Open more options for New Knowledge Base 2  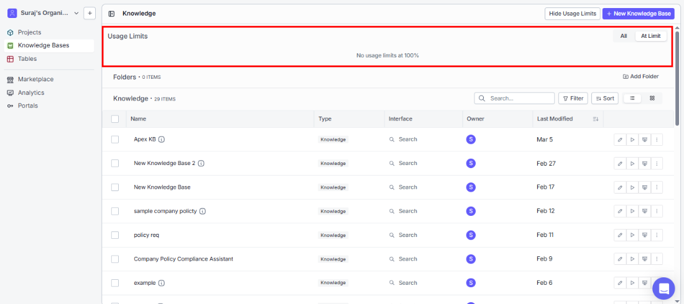[x=657, y=164]
